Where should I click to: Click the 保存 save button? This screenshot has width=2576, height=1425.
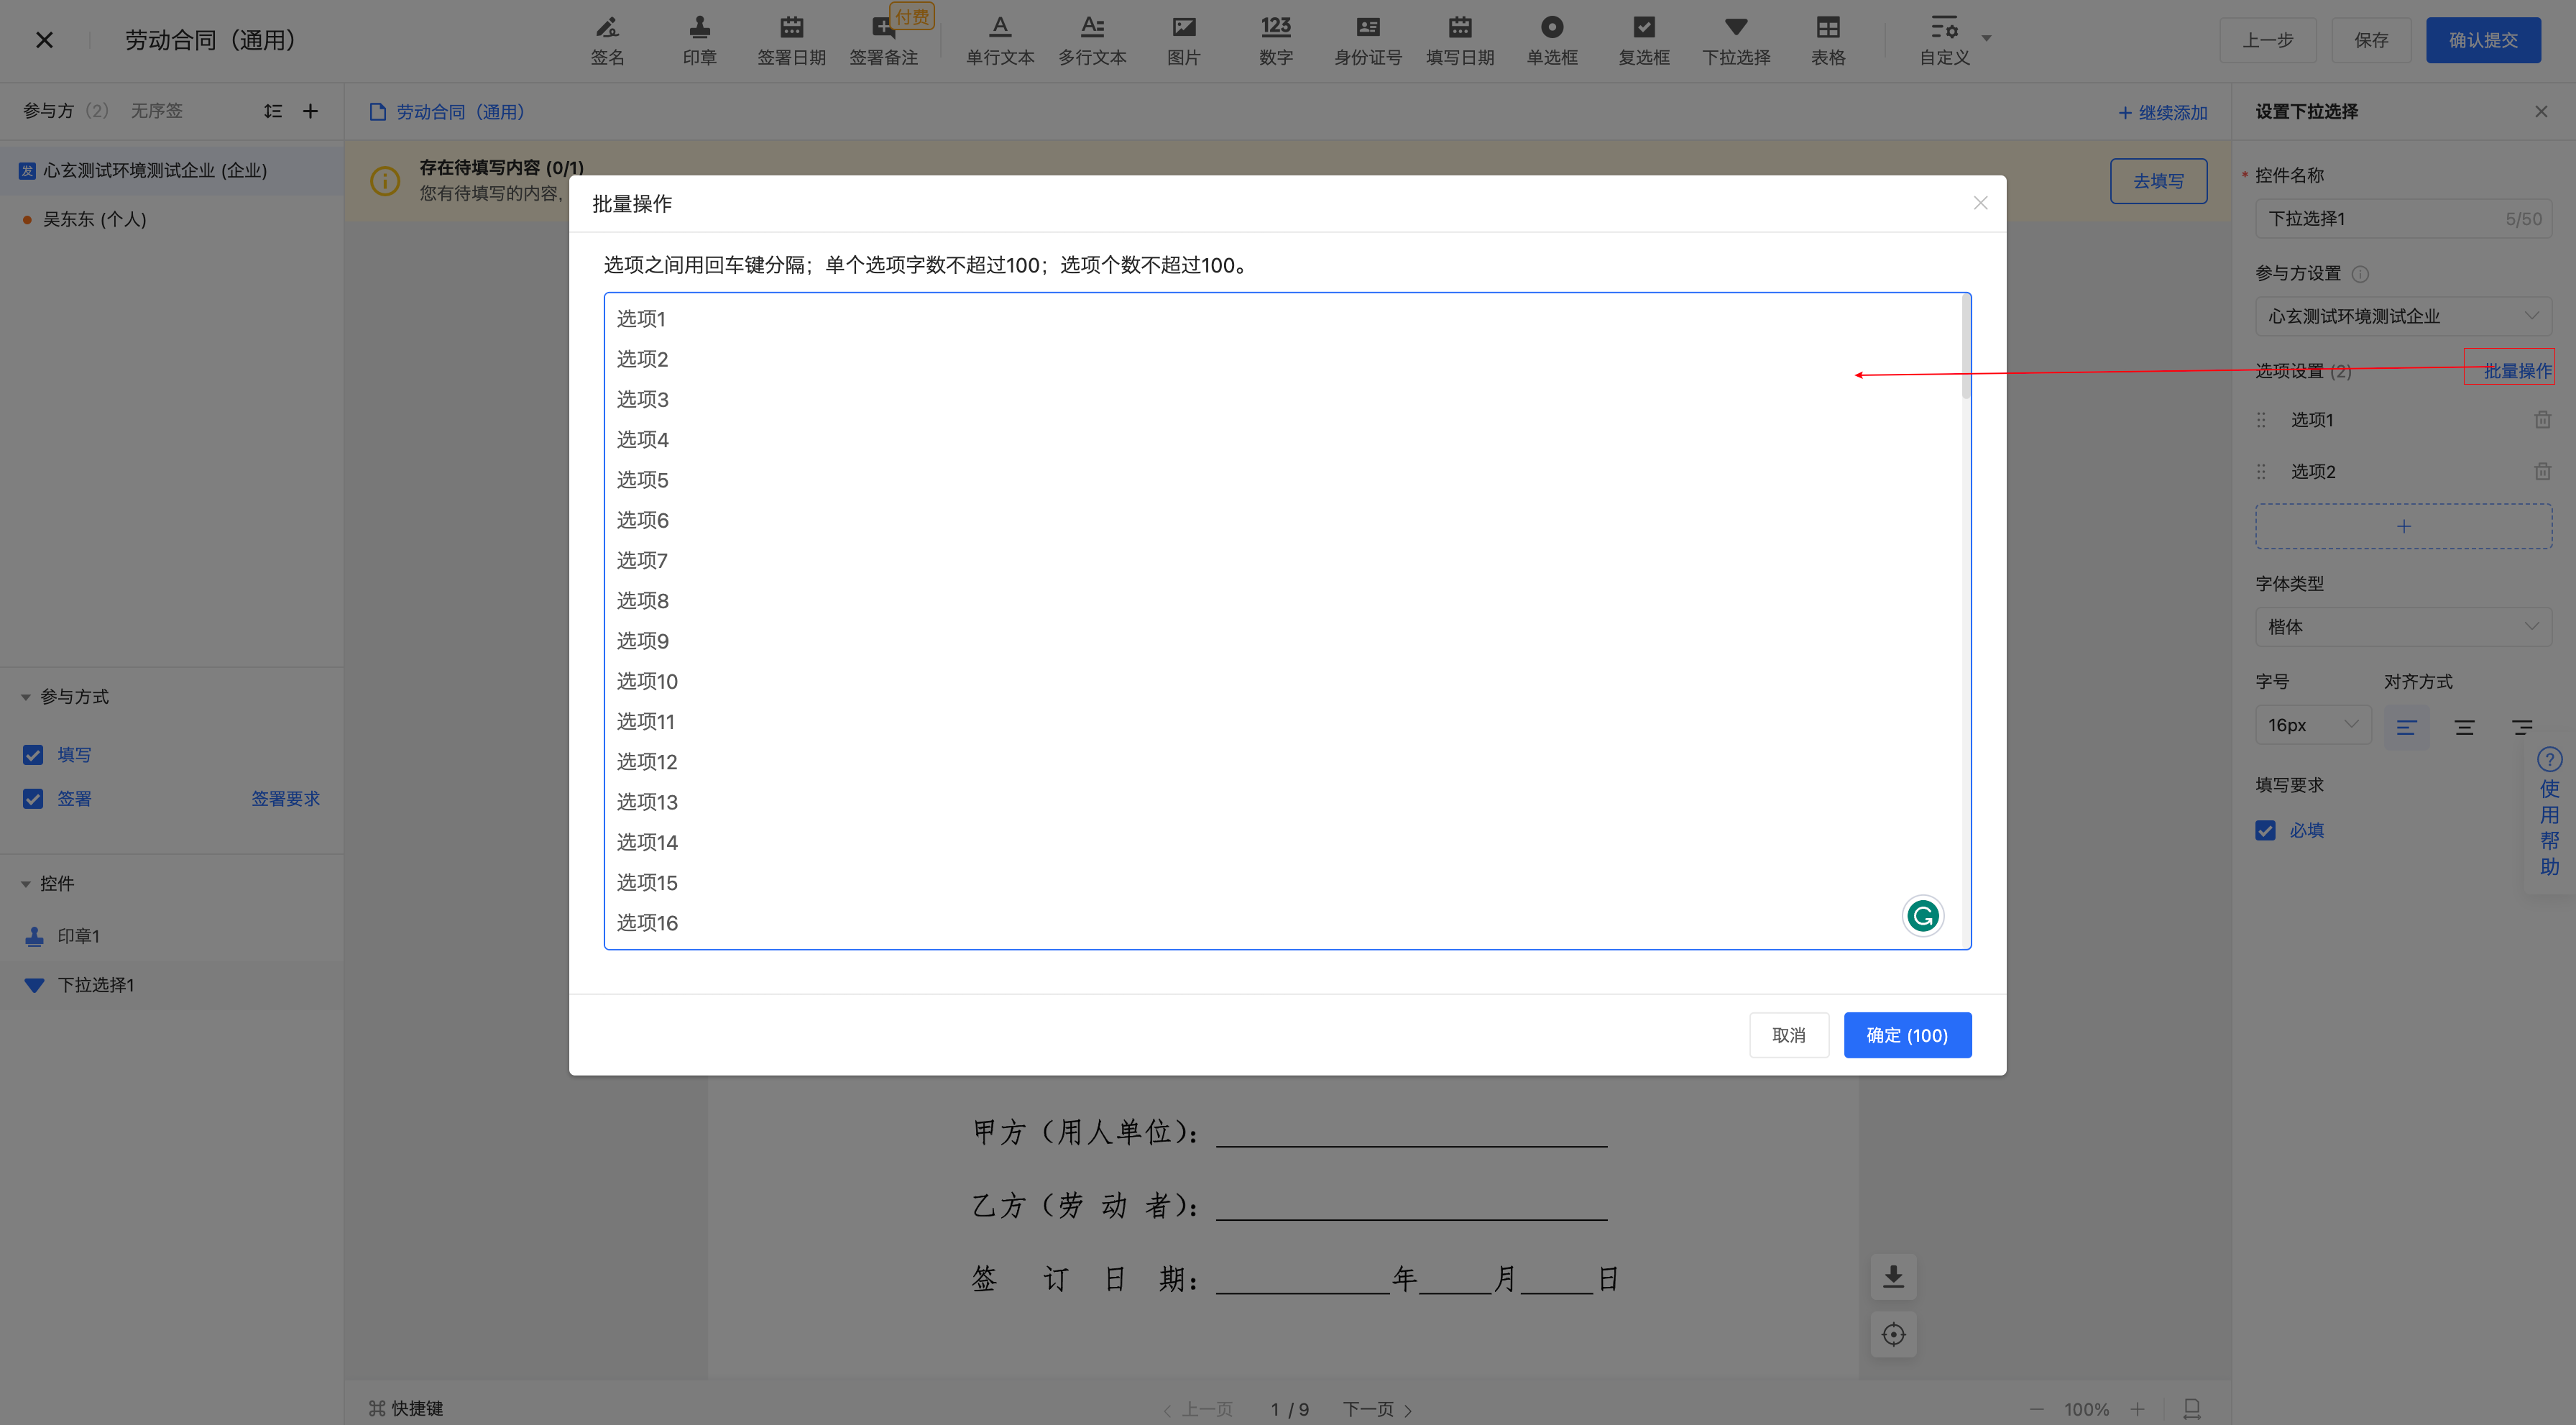click(2371, 40)
